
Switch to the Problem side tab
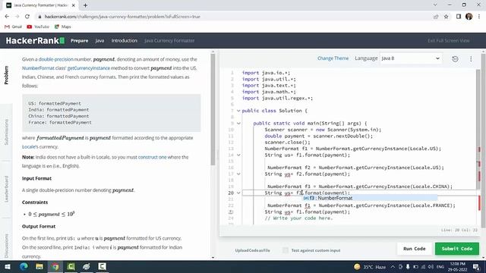coord(6,75)
